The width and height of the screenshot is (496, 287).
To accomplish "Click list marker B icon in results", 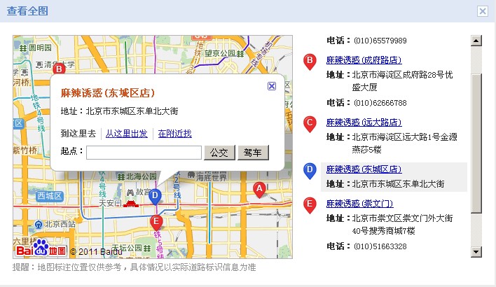I will tap(310, 62).
